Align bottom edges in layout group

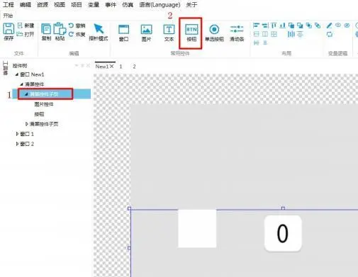[282, 26]
